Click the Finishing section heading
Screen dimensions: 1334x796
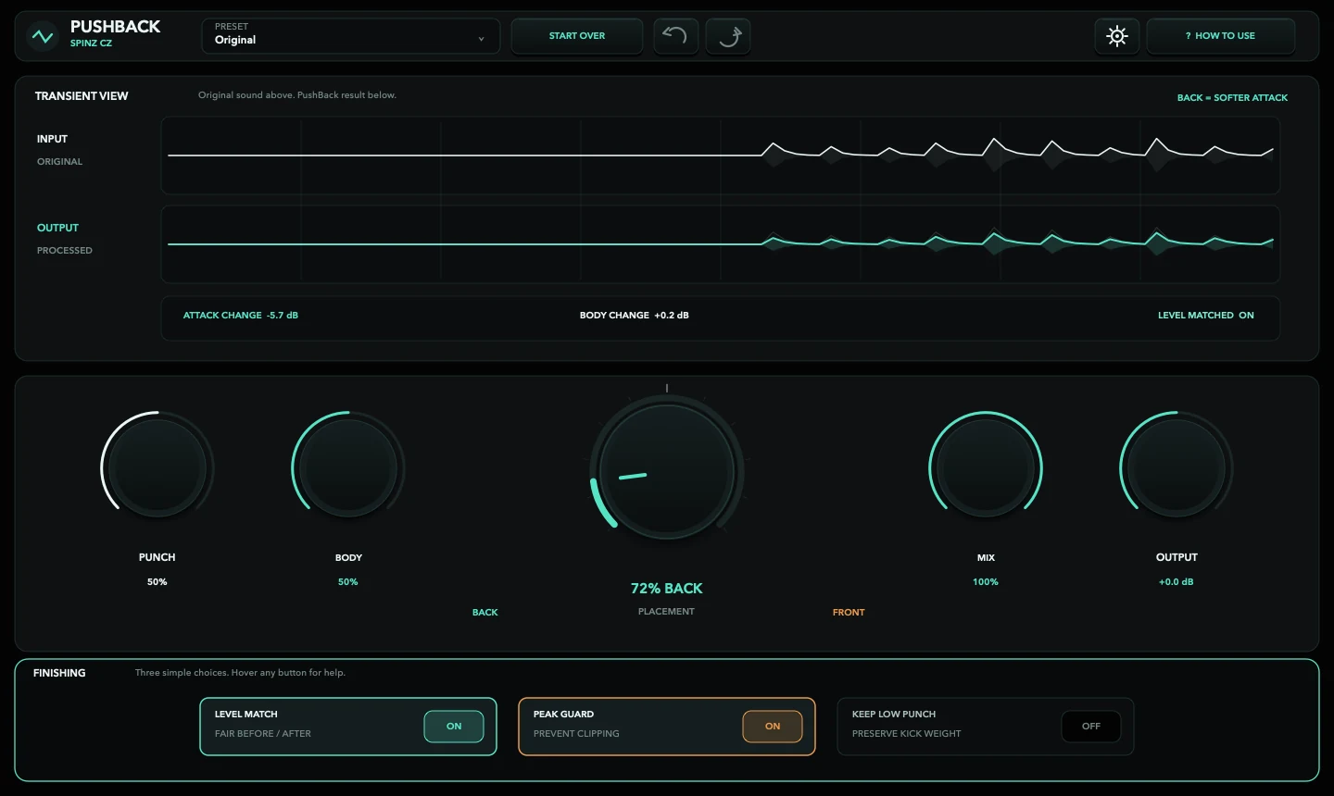pos(59,674)
